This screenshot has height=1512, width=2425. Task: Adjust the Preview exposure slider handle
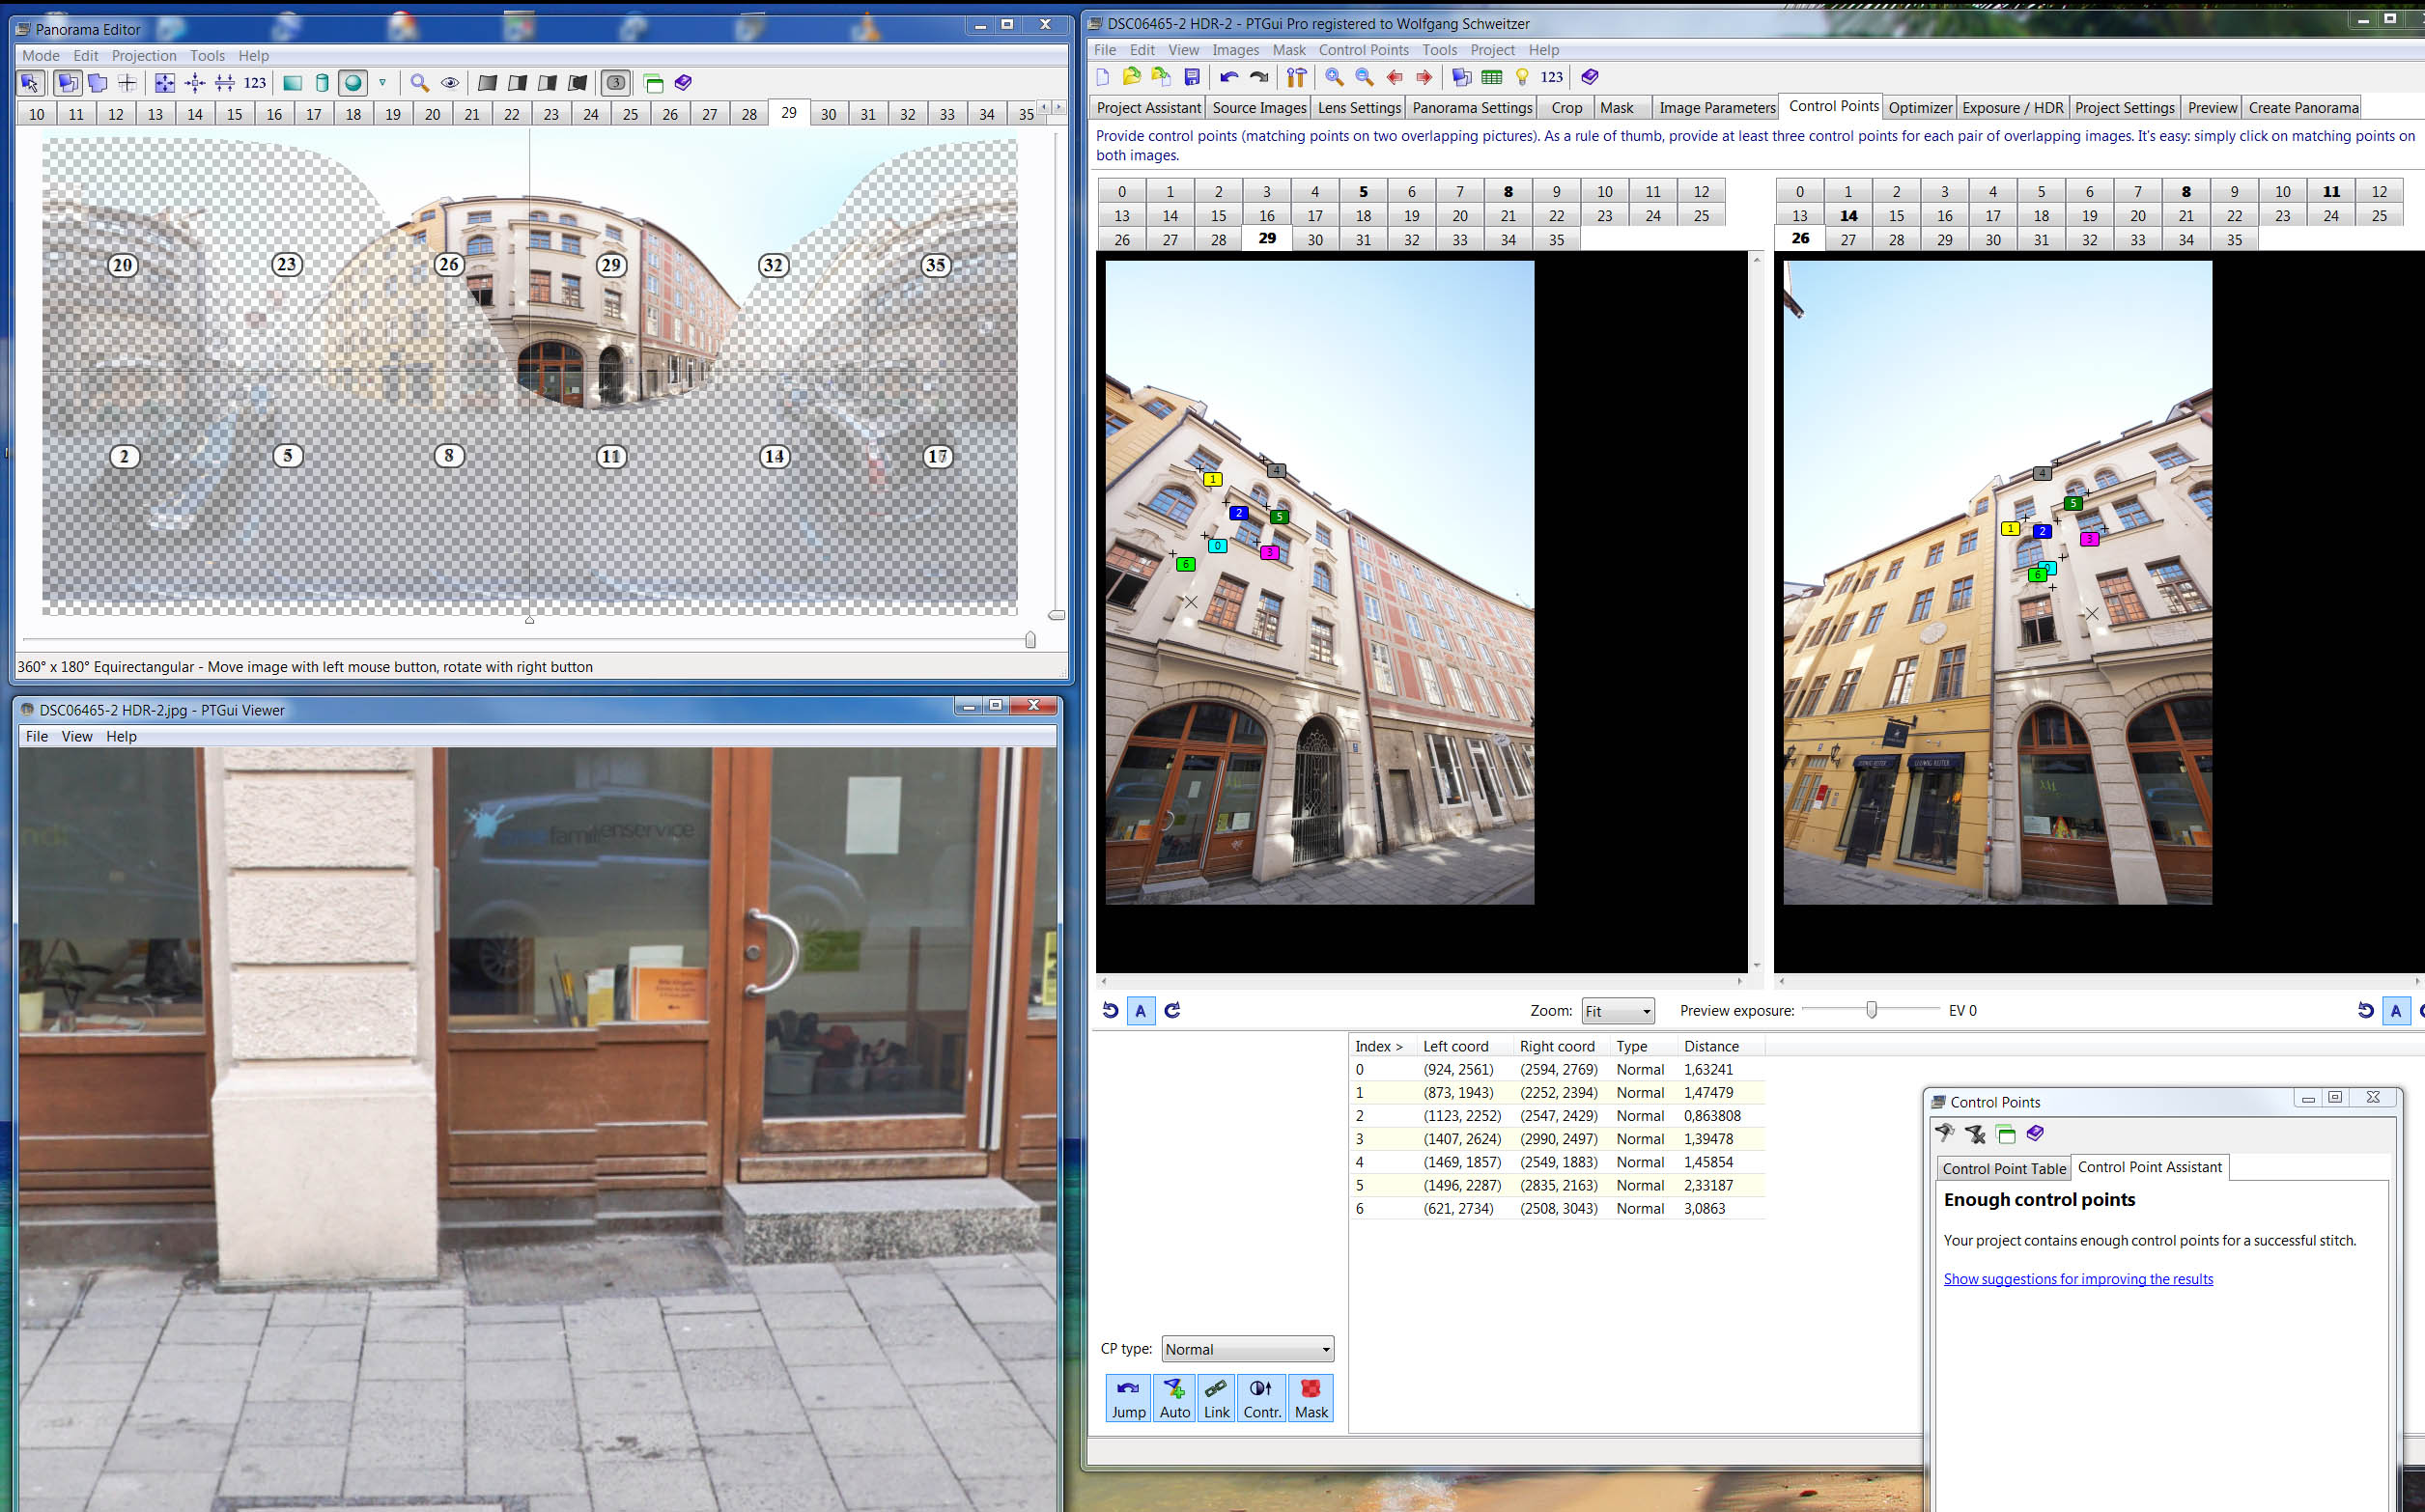pos(1871,1010)
